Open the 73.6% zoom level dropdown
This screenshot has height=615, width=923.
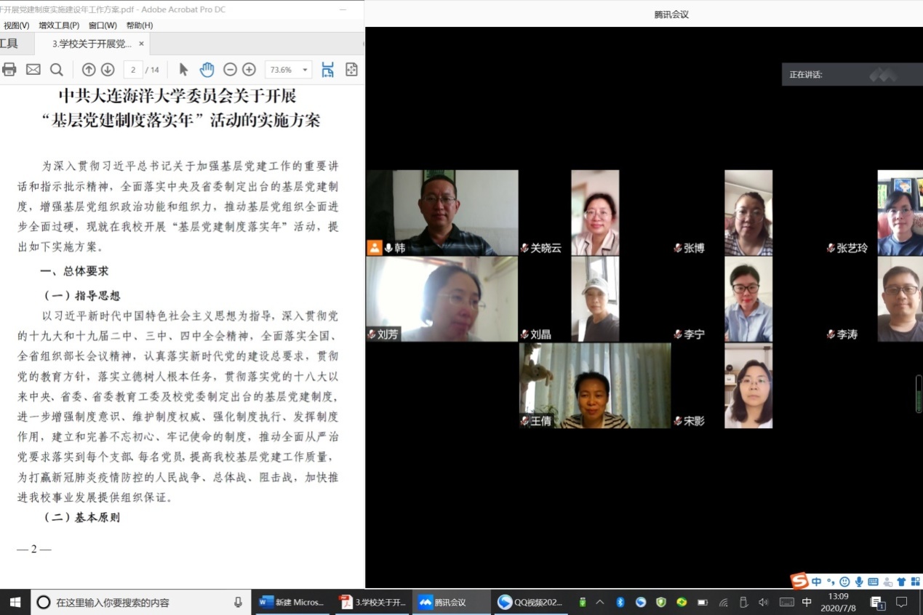[288, 70]
